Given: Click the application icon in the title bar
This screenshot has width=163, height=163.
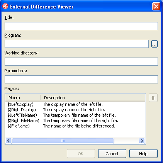Looking at the screenshot, I should tap(5, 6).
